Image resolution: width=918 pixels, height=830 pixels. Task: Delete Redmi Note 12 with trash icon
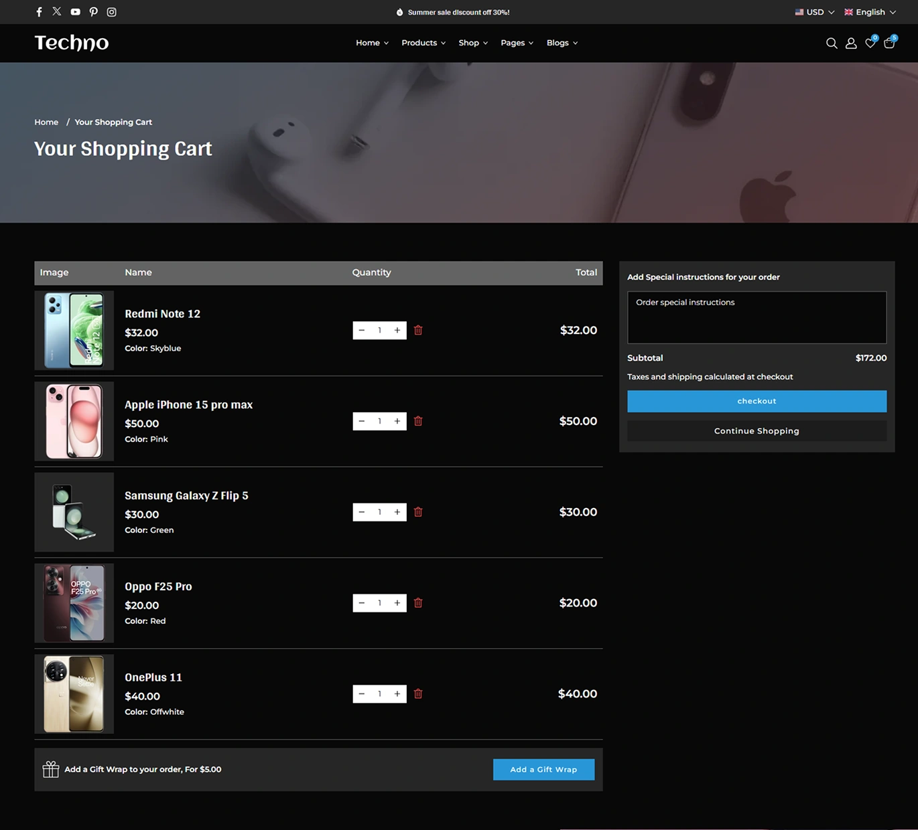click(418, 330)
